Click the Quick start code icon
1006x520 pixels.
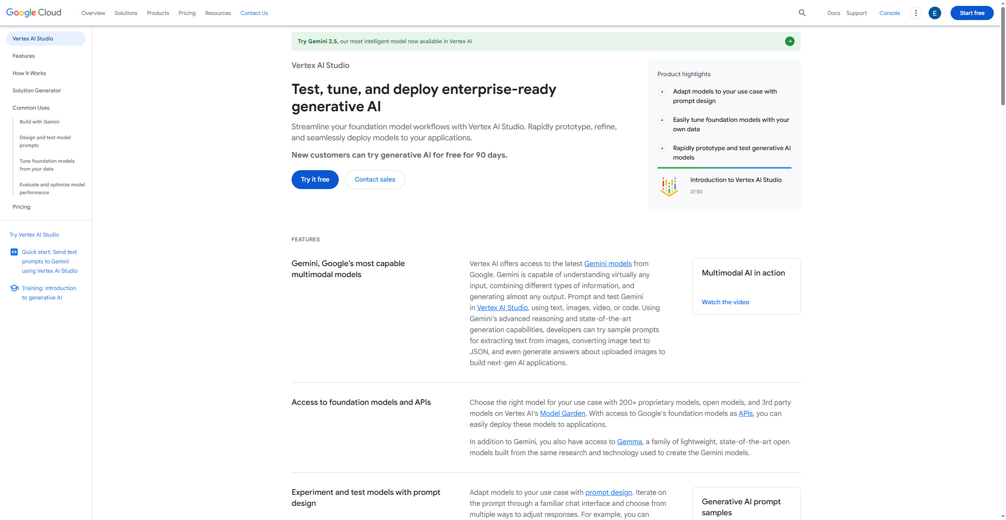click(14, 252)
